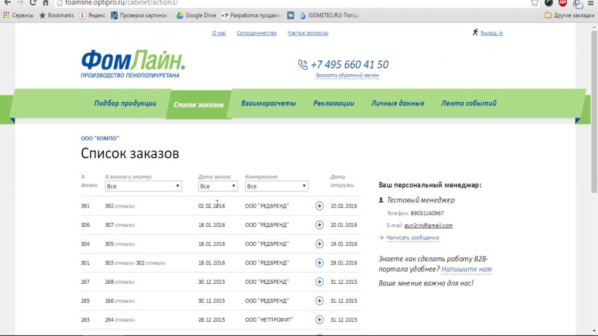
Task: Open the N заказа и статус dropdown
Action: pyautogui.click(x=143, y=186)
